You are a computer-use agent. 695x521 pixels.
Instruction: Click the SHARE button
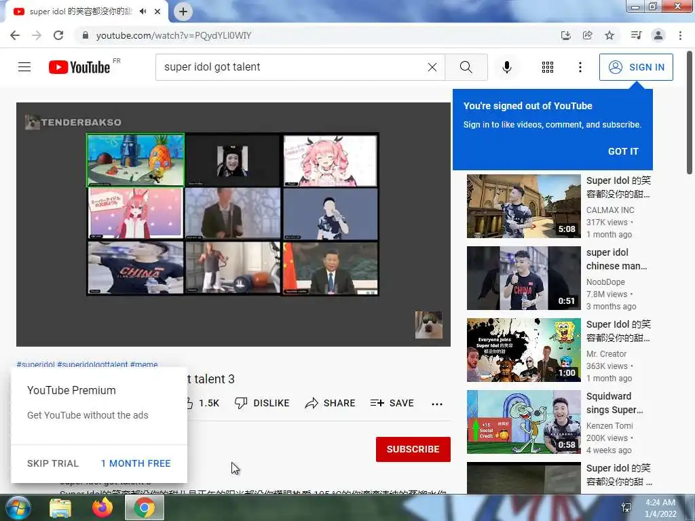(331, 403)
